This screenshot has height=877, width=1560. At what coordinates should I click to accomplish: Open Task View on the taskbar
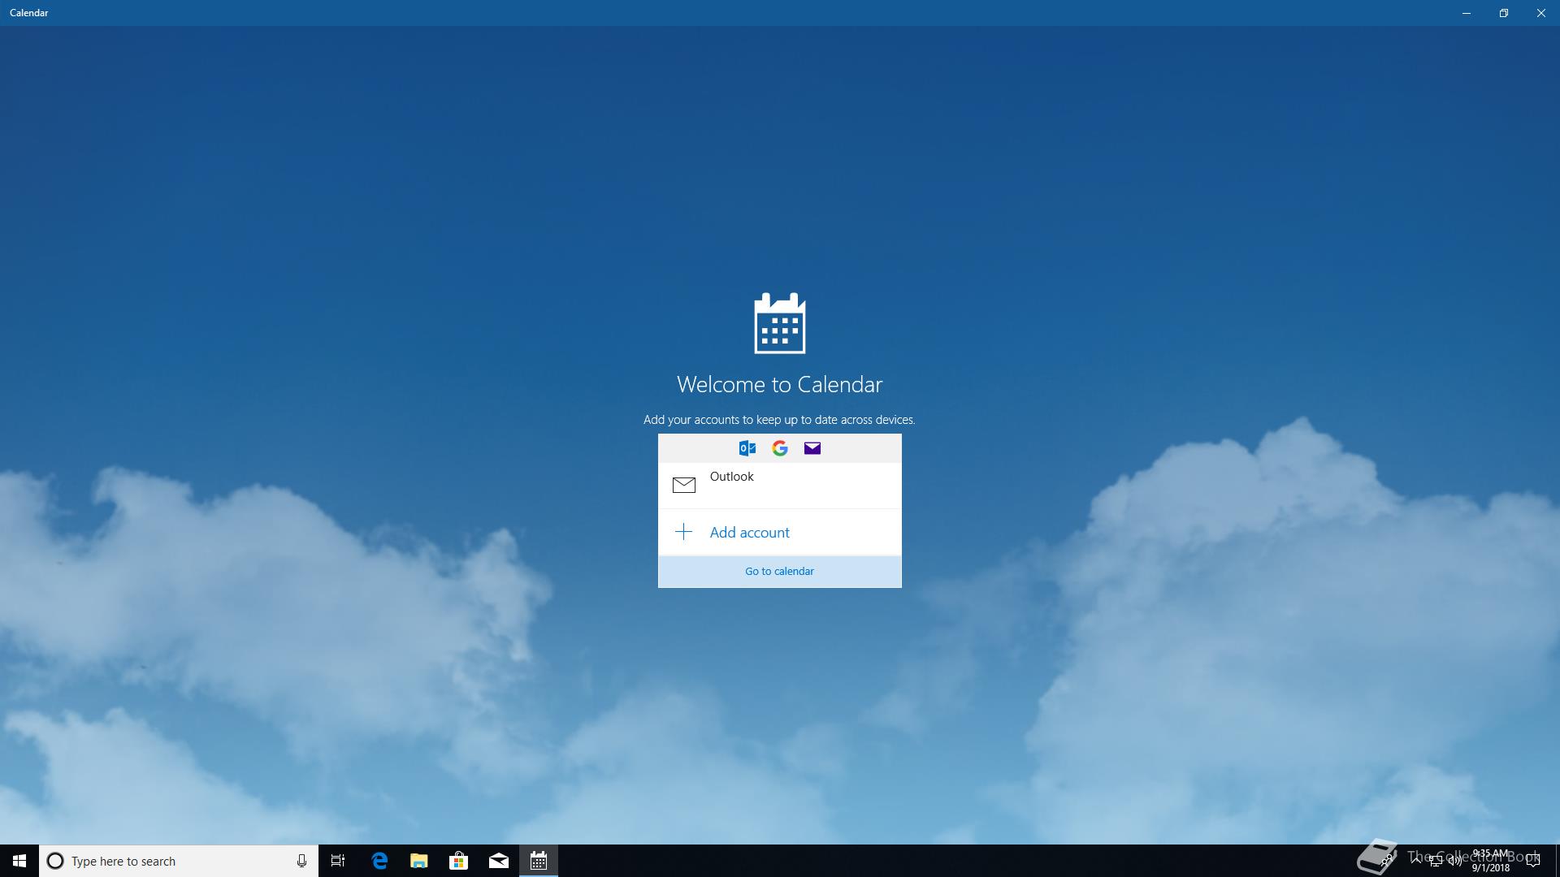pos(338,861)
